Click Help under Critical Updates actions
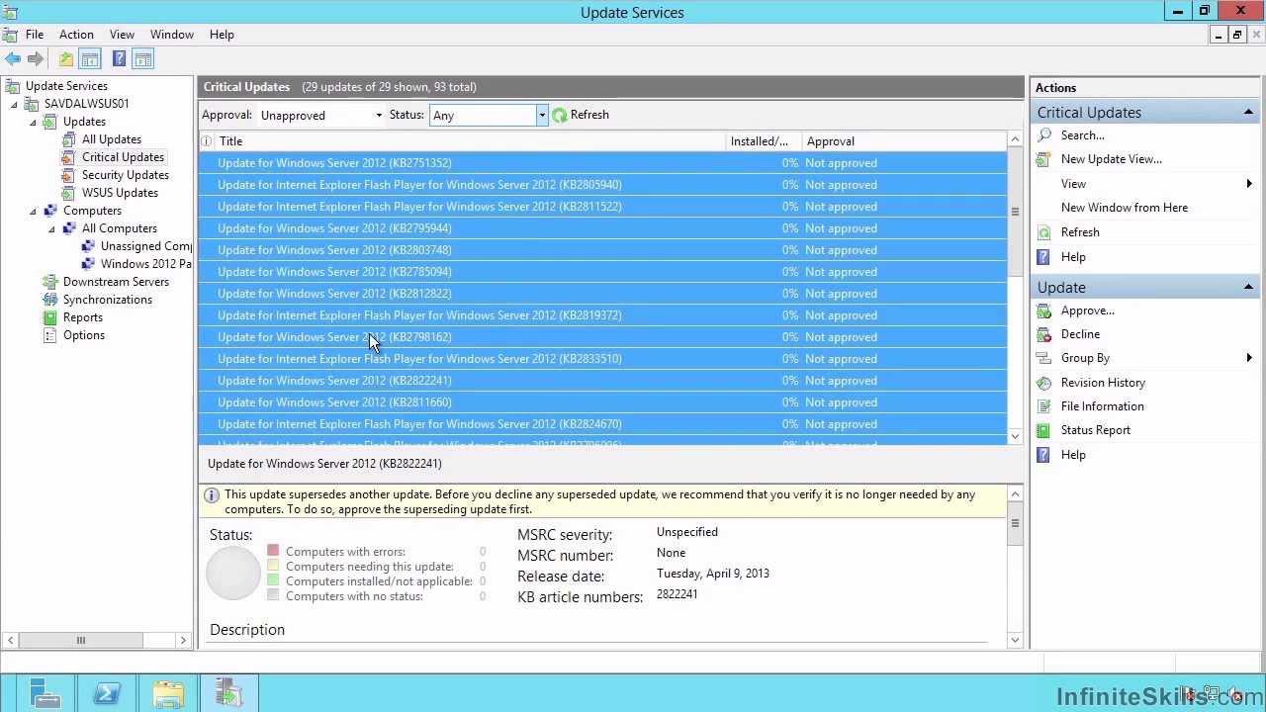Viewport: 1266px width, 712px height. tap(1073, 257)
